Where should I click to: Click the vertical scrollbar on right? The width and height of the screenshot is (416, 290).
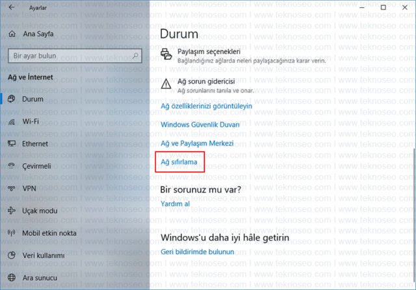(x=414, y=215)
